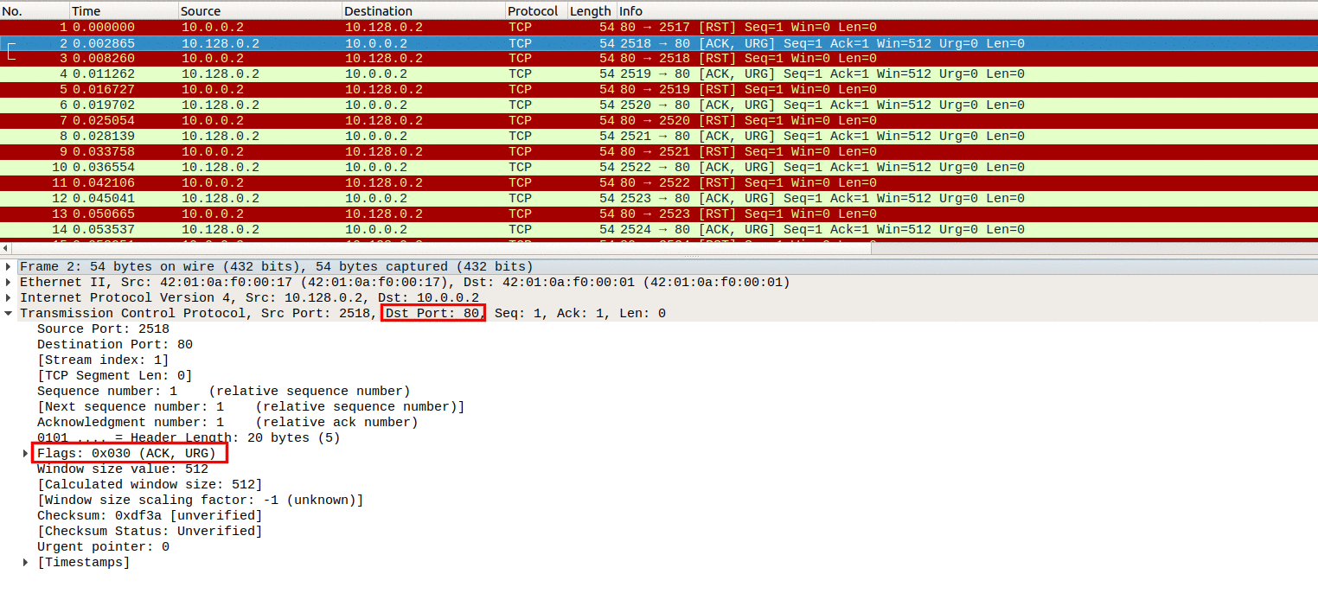1318x606 pixels.
Task: Select the Urgent pointer: 0 line
Action: tap(103, 547)
